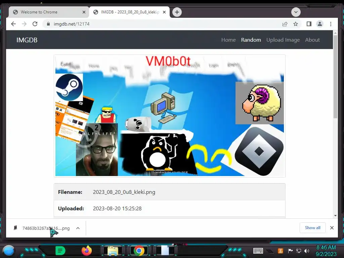Click the VM0b0t collage image
344x258 pixels.
[x=170, y=116]
